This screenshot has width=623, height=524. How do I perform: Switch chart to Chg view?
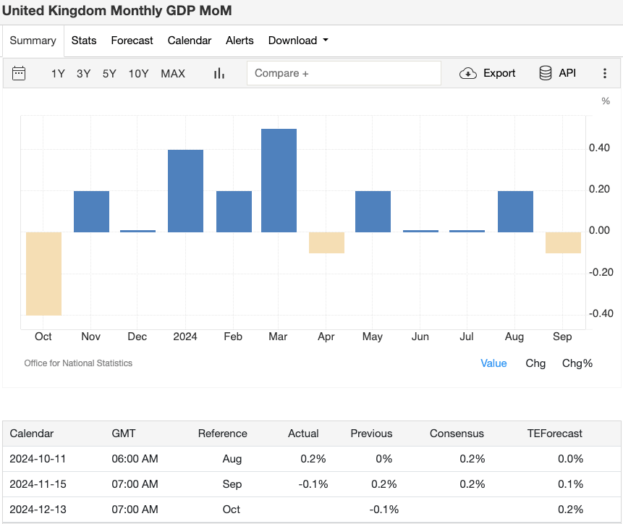[x=535, y=363]
